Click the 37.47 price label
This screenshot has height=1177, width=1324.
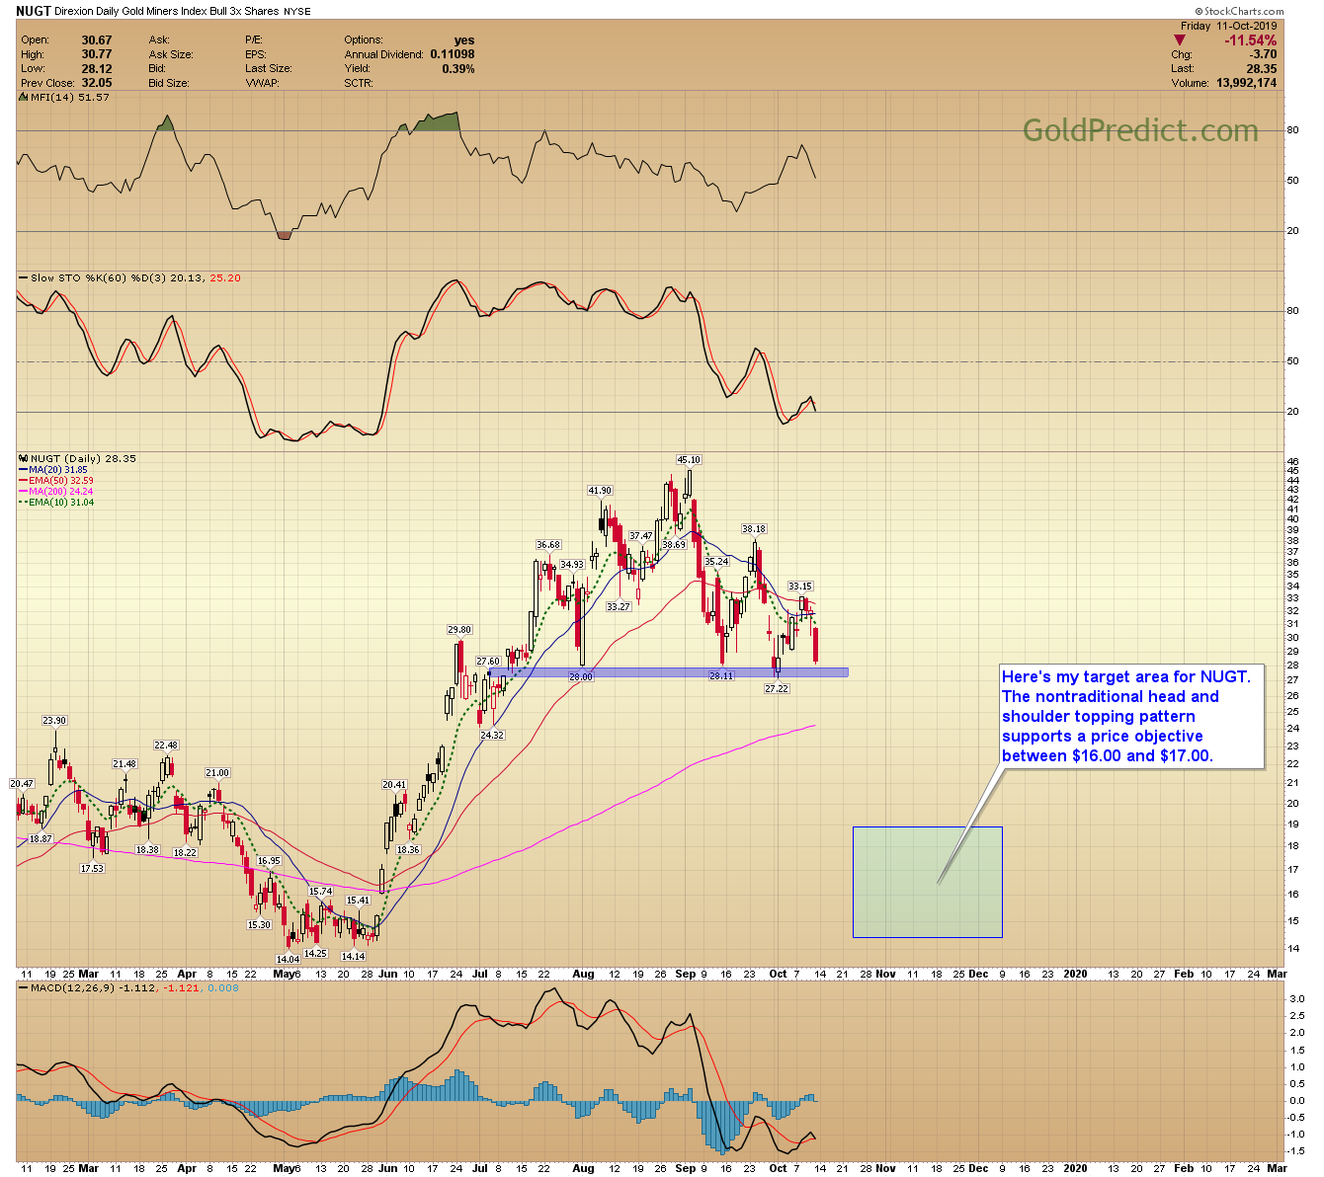[641, 536]
